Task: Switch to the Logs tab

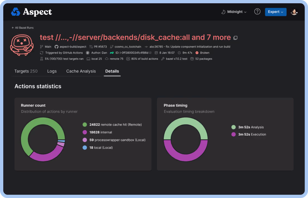Action: click(x=52, y=71)
